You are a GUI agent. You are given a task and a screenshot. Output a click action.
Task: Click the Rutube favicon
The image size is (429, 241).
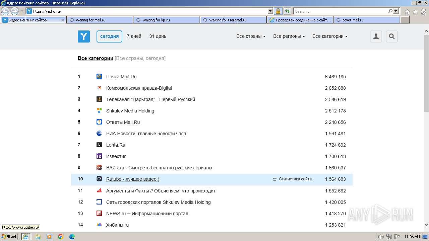click(99, 179)
